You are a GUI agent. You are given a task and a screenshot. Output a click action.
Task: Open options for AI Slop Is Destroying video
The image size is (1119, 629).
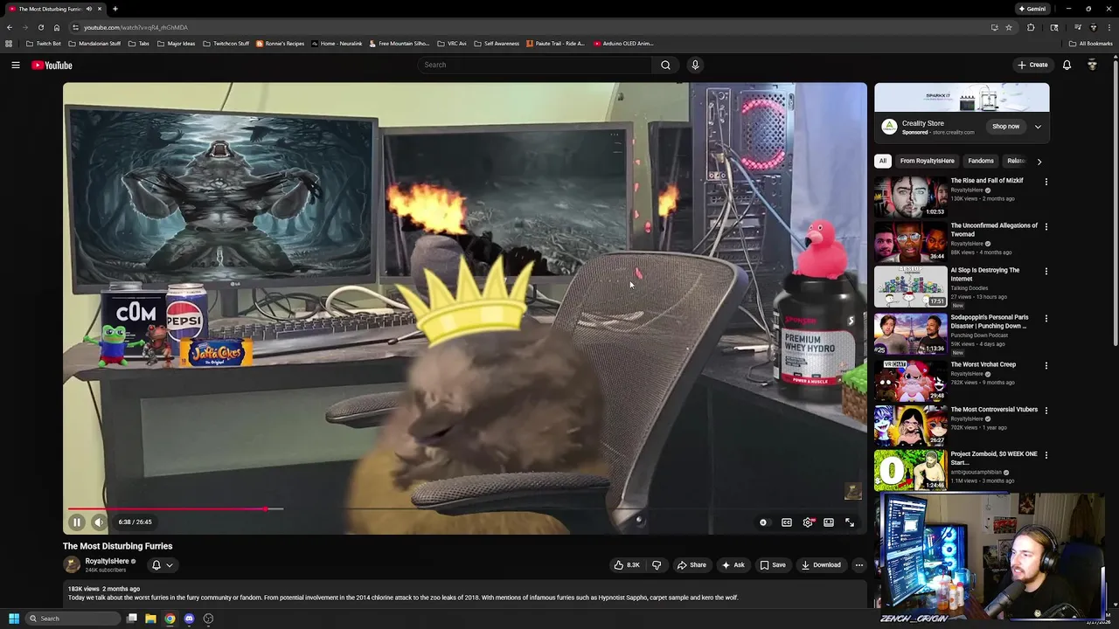pos(1046,271)
